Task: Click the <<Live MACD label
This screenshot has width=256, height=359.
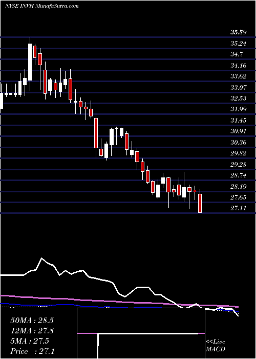Action: pyautogui.click(x=216, y=346)
